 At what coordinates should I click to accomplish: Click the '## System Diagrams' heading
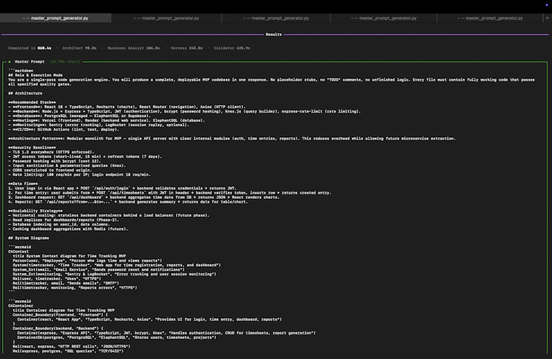tap(28, 238)
